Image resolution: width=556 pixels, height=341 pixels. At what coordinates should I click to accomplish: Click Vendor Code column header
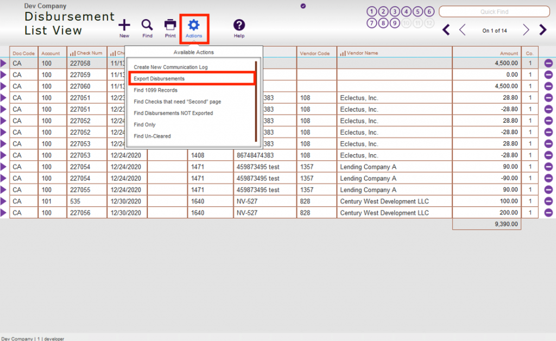[x=314, y=54]
